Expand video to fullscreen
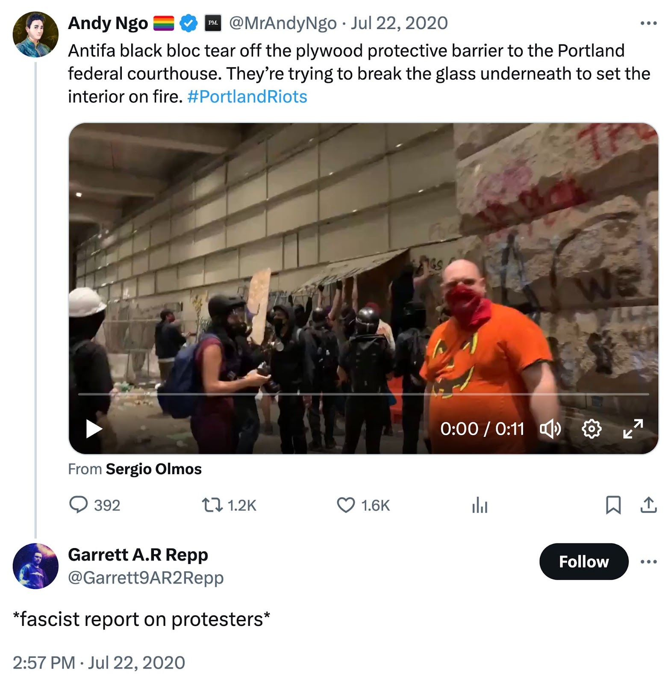Screen dimensions: 671x684 click(x=633, y=428)
